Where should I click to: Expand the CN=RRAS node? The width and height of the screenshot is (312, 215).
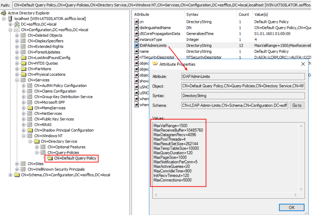click(x=24, y=125)
